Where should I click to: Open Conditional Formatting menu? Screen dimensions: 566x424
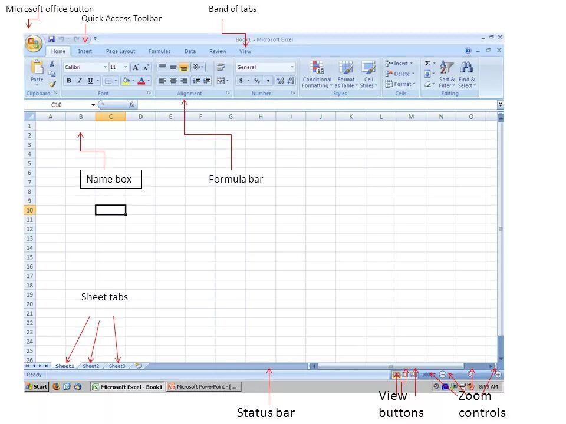click(x=317, y=74)
